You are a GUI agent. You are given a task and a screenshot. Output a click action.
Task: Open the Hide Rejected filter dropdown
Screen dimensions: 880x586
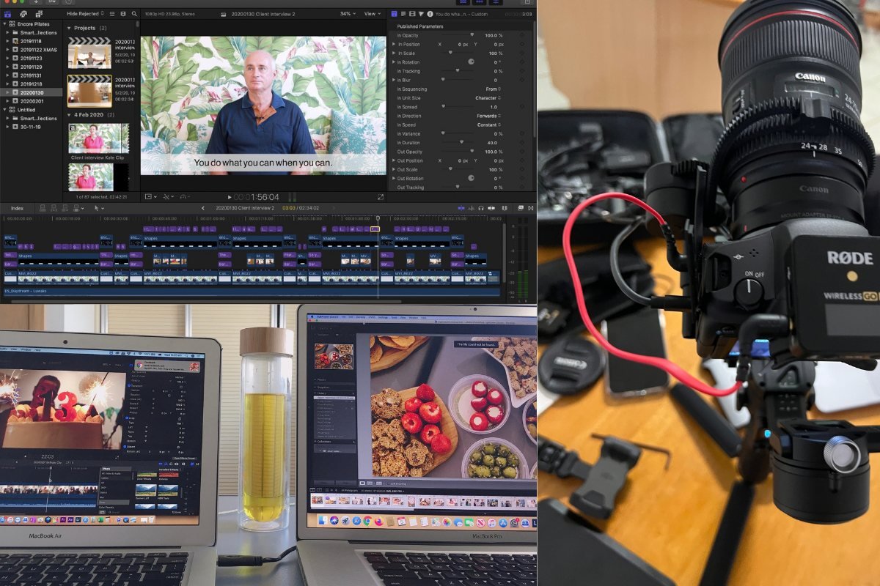click(86, 14)
